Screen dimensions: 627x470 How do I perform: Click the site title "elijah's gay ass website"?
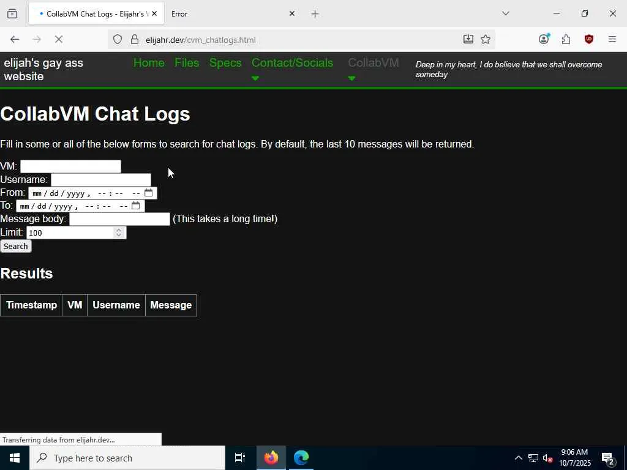point(43,69)
